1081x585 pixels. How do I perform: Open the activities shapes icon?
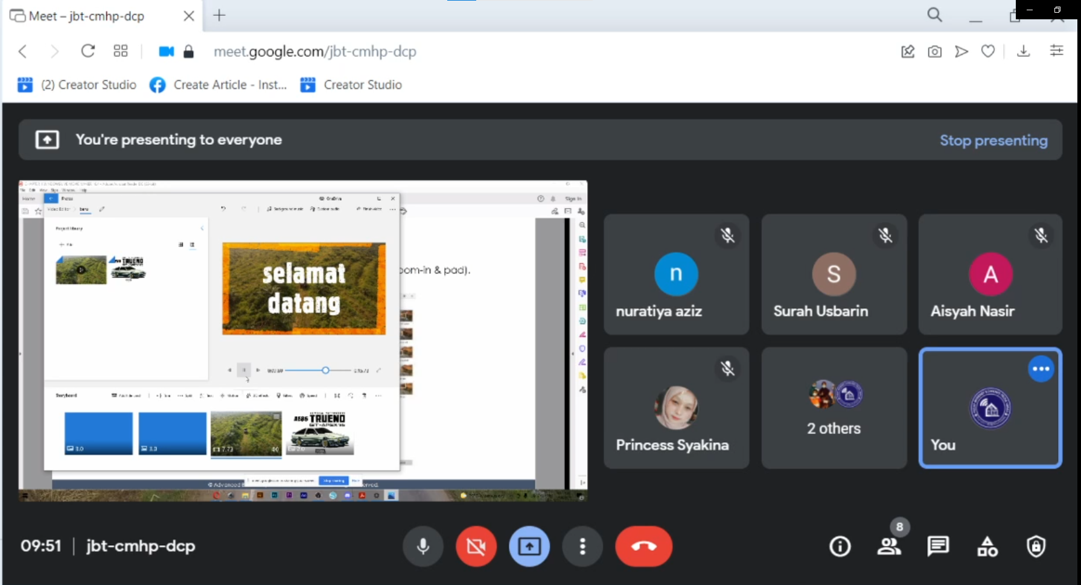(987, 546)
